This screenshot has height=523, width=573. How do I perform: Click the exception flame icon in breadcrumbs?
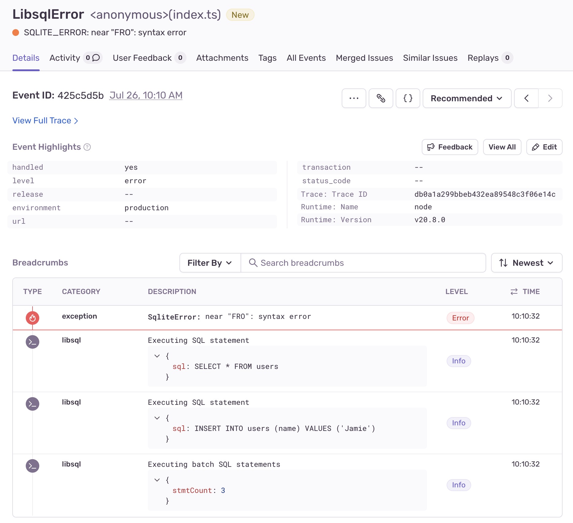click(33, 318)
